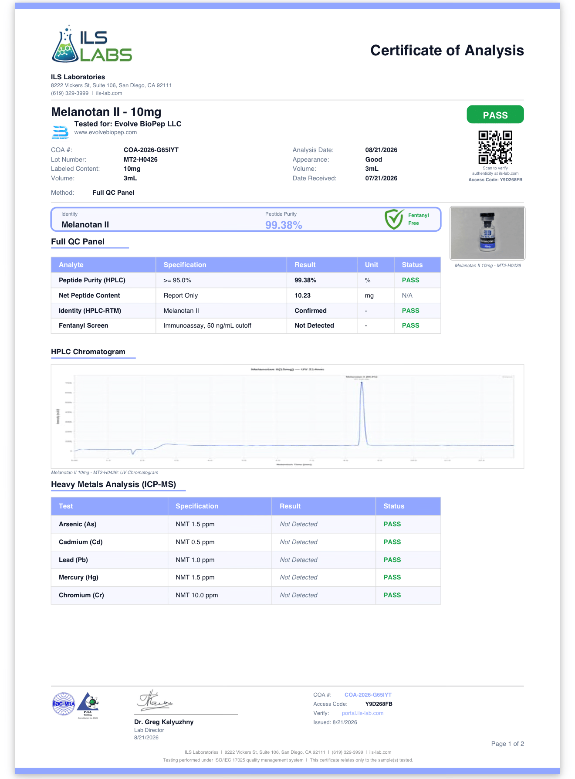Click the QR code for verification
The width and height of the screenshot is (575, 779).
(495, 147)
